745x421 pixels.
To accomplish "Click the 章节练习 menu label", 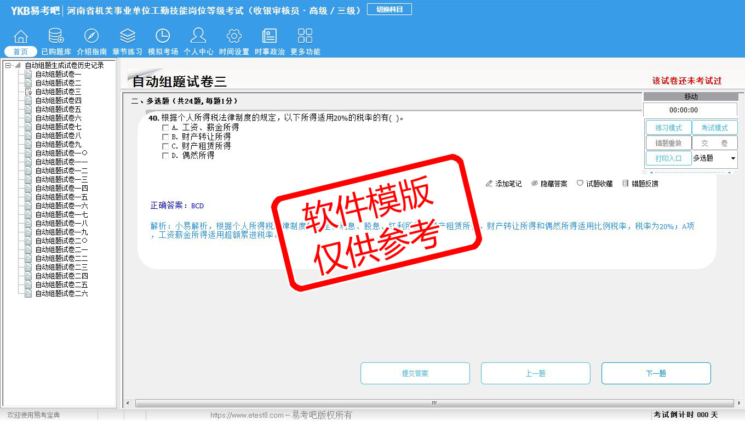I will [127, 52].
